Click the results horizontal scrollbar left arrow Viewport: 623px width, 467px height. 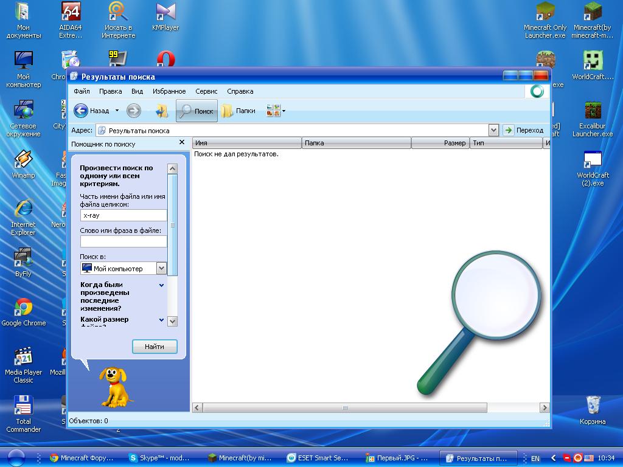click(x=198, y=408)
